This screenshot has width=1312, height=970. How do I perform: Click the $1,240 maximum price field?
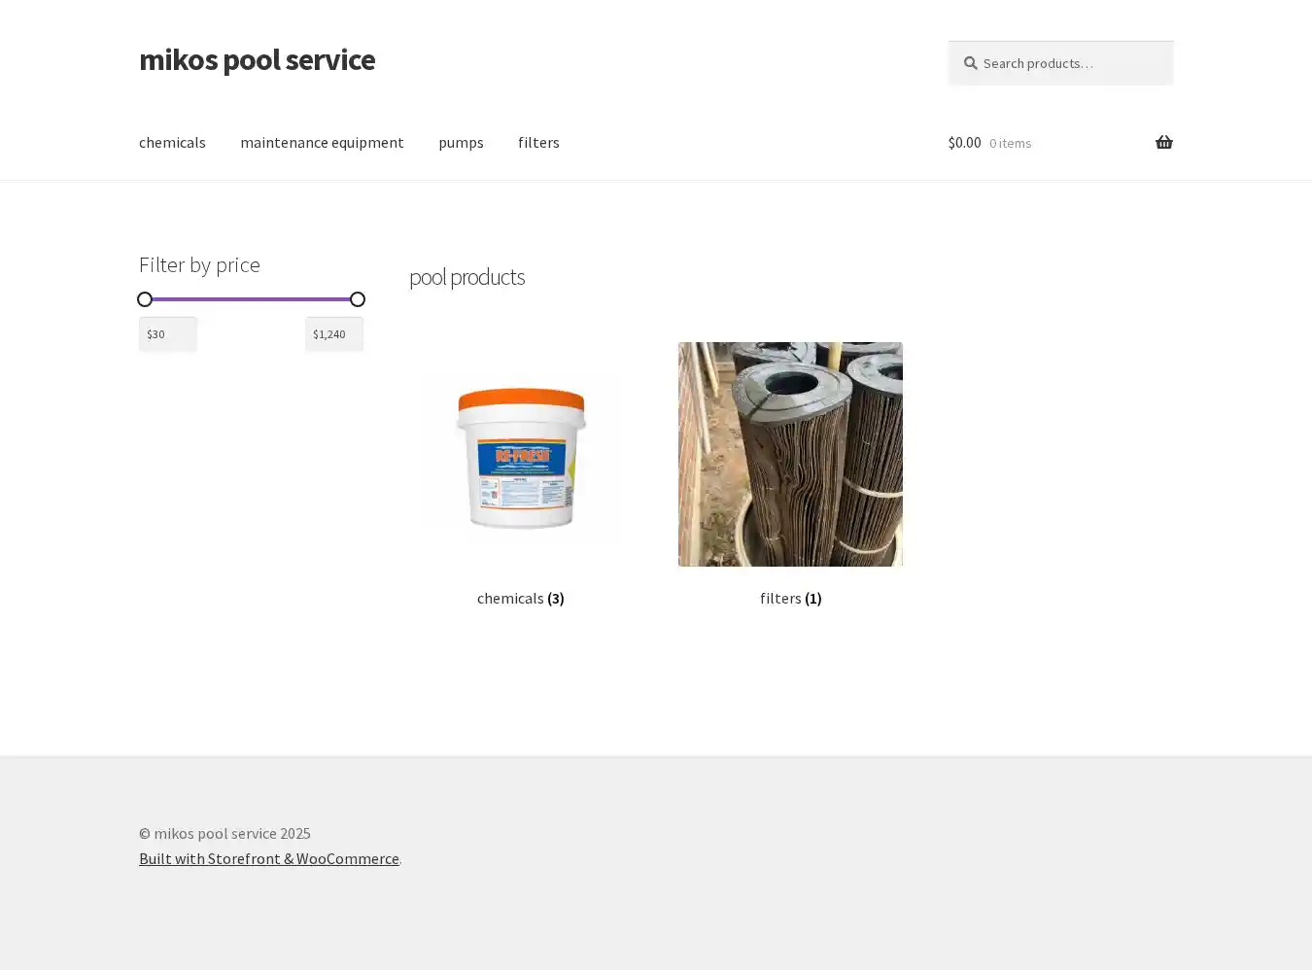pyautogui.click(x=333, y=334)
